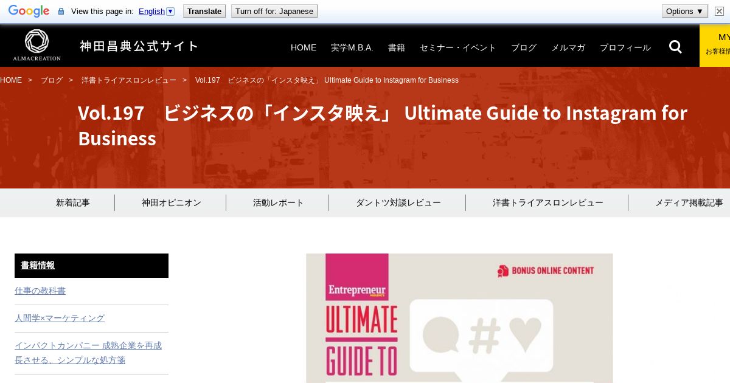This screenshot has width=730, height=383.
Task: Go to HOME breadcrumb link
Action: (11, 80)
